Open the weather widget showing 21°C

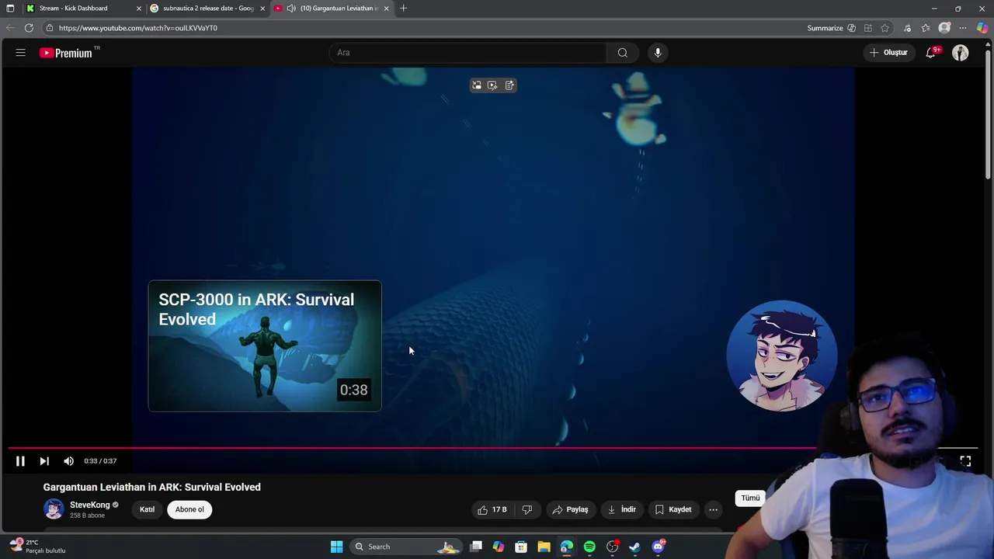click(37, 546)
